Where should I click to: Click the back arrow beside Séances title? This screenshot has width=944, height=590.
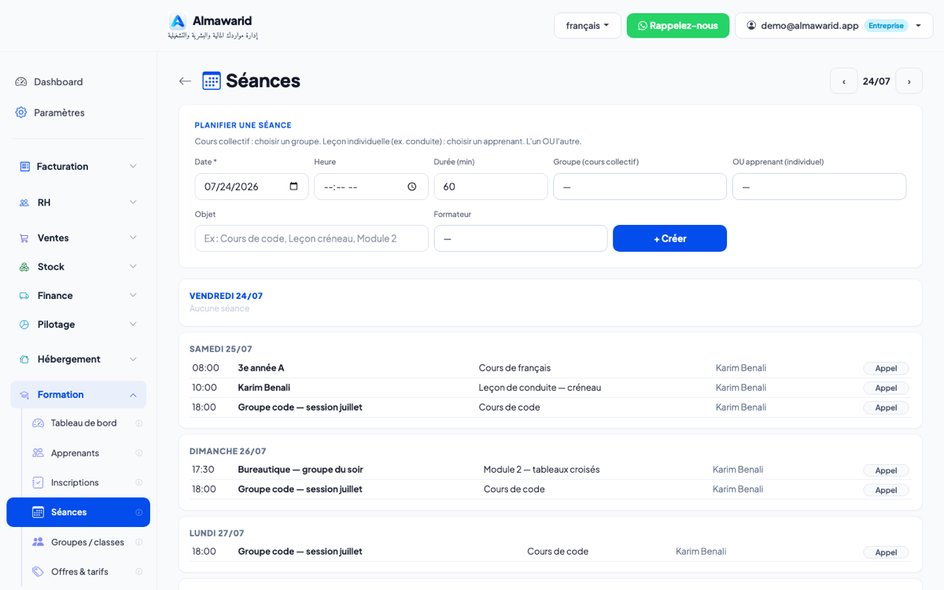click(185, 81)
